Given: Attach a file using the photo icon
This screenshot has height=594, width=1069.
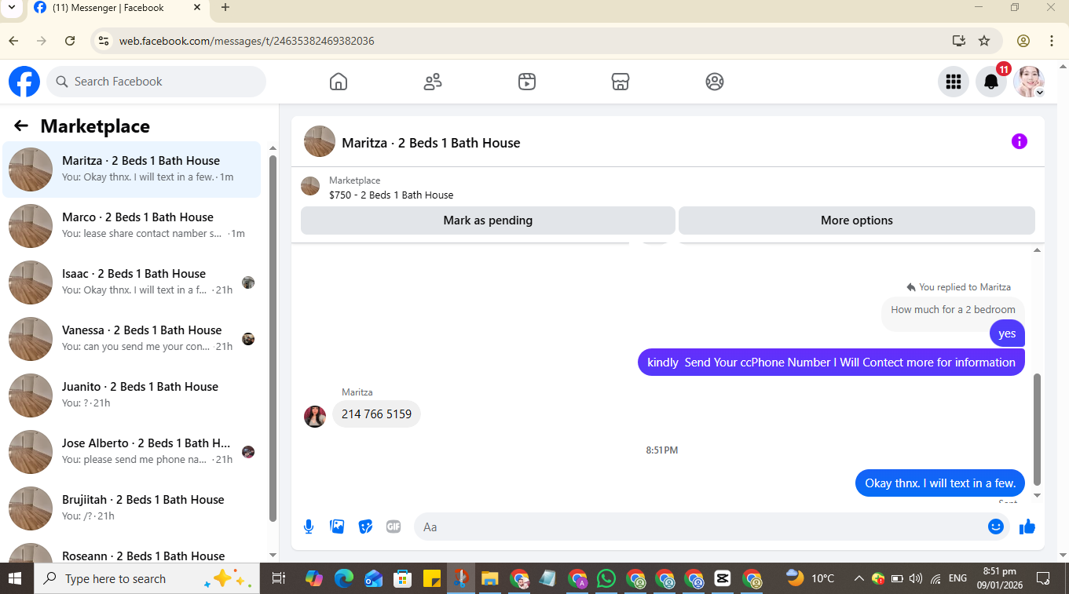Looking at the screenshot, I should (x=337, y=527).
